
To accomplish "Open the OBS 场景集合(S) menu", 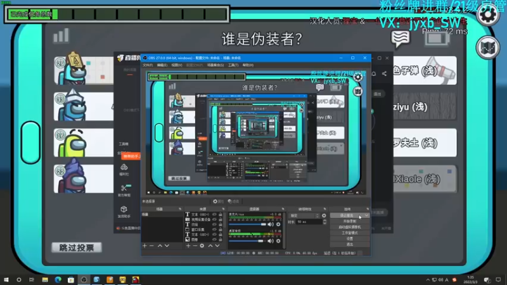I will click(x=215, y=65).
